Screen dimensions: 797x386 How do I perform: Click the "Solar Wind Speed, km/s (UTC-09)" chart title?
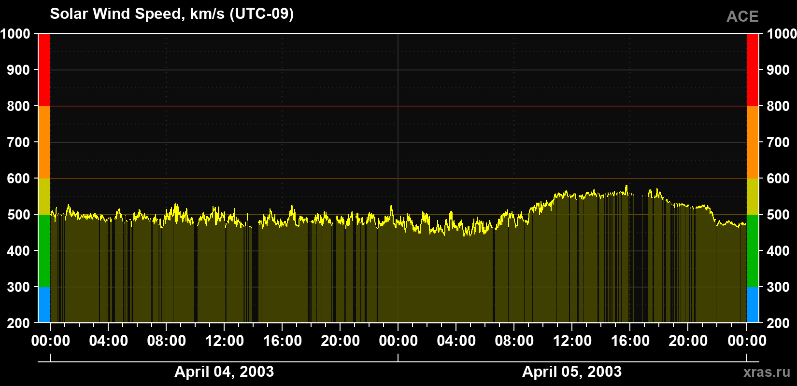171,14
